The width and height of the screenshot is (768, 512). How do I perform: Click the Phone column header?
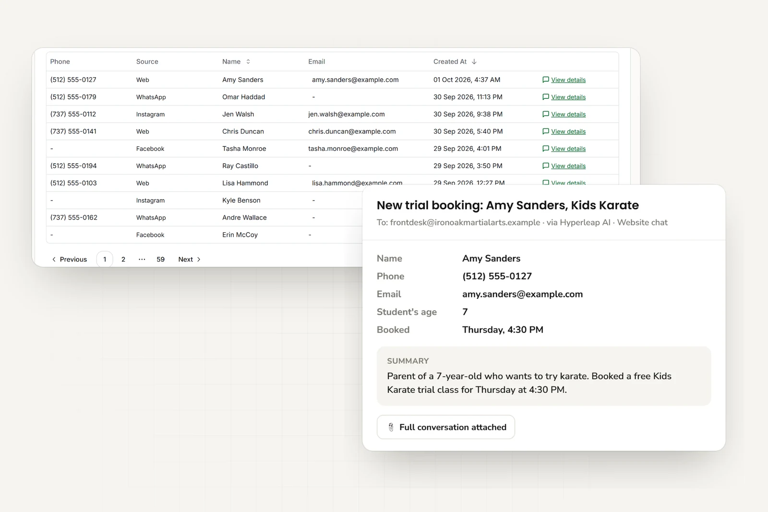60,61
